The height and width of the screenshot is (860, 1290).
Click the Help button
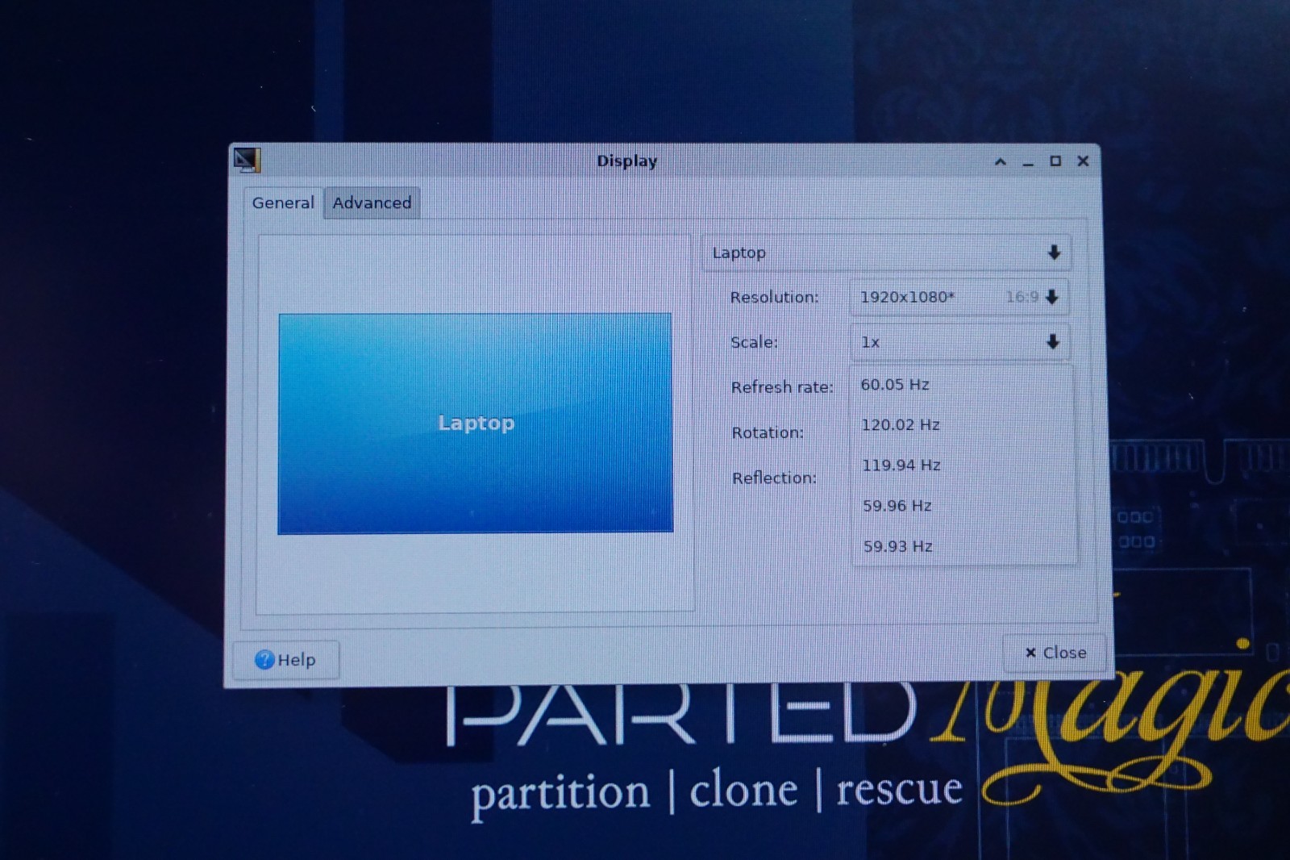[x=285, y=660]
